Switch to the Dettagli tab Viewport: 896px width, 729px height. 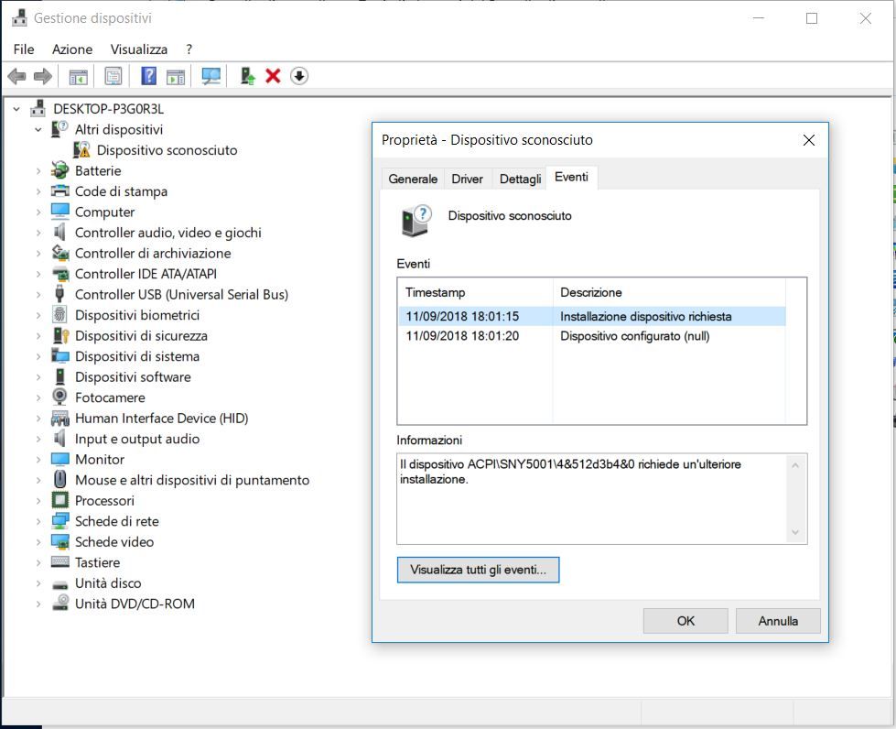pyautogui.click(x=520, y=179)
